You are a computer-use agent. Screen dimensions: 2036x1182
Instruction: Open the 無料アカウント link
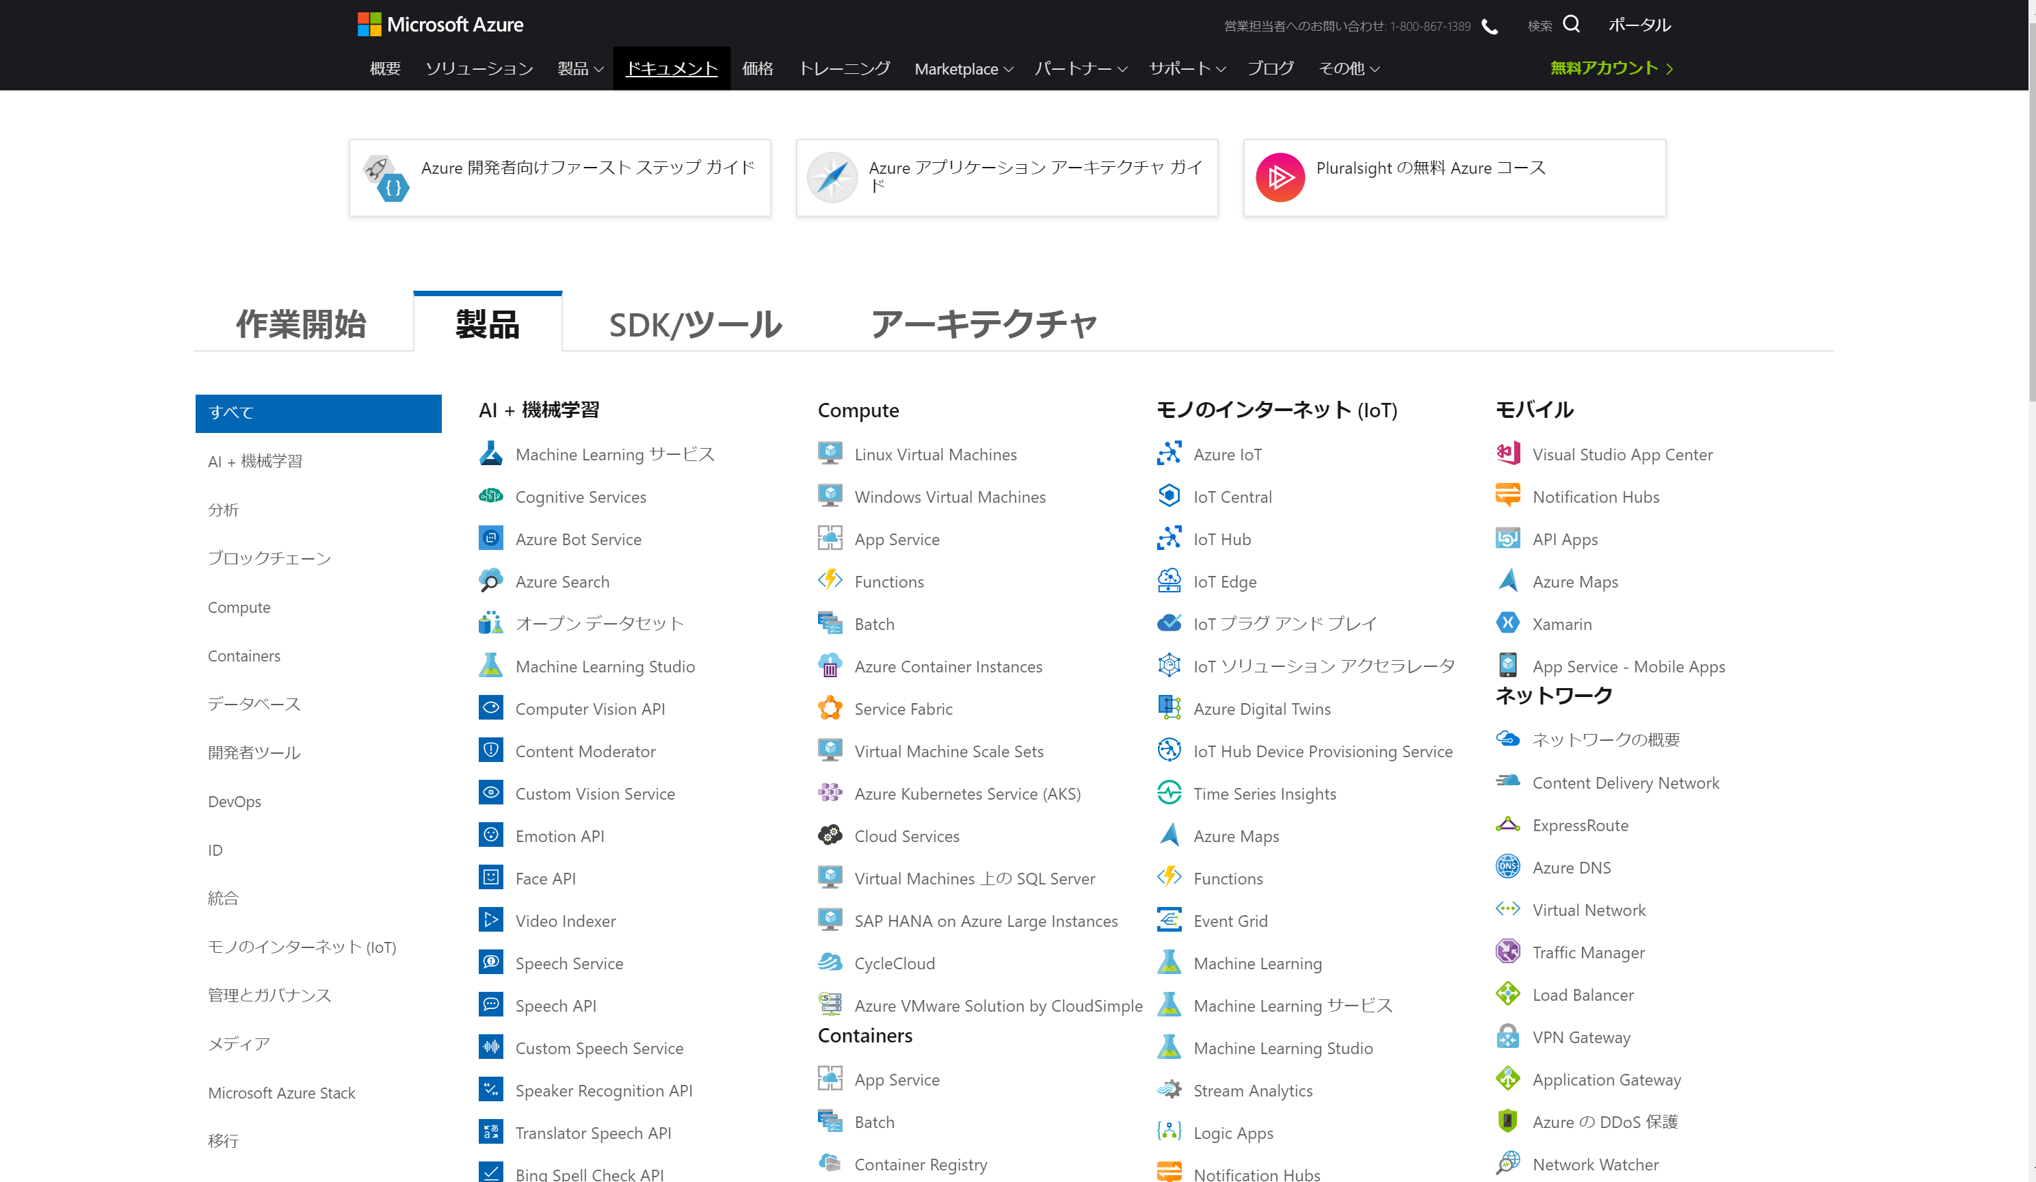1610,68
